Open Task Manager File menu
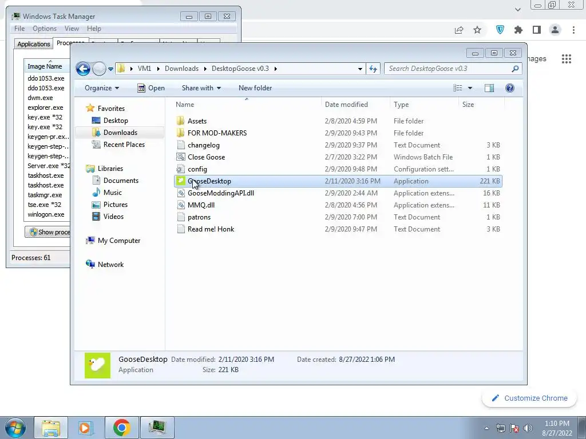 [19, 29]
